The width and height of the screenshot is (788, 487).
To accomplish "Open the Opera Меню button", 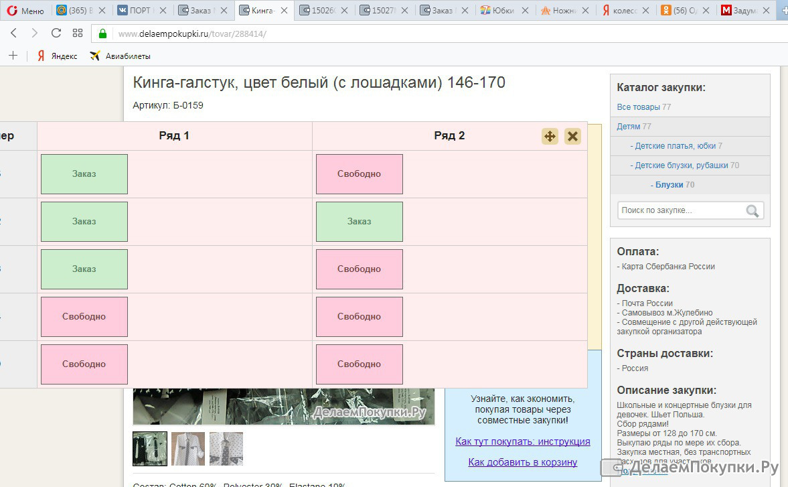I will 25,11.
